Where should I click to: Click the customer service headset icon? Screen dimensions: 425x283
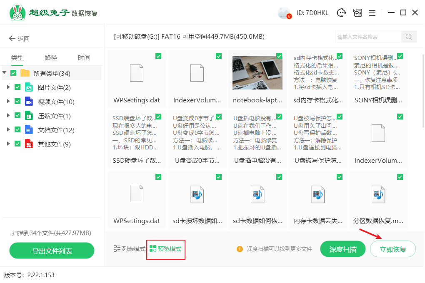tap(342, 13)
